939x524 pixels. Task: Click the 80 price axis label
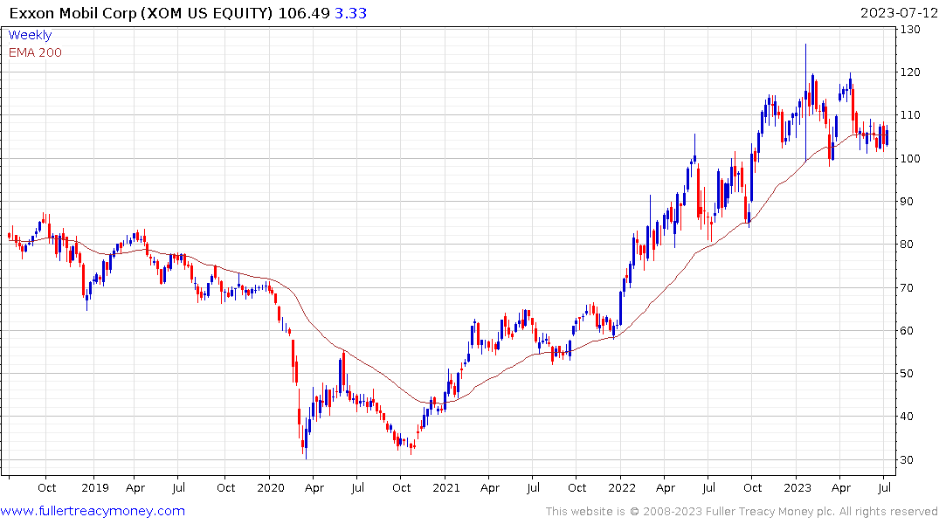point(907,245)
